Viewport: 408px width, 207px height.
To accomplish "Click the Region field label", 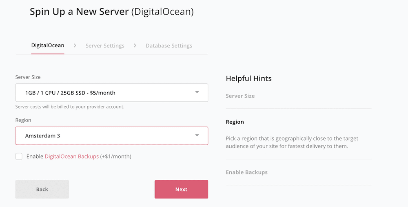I will pos(23,120).
